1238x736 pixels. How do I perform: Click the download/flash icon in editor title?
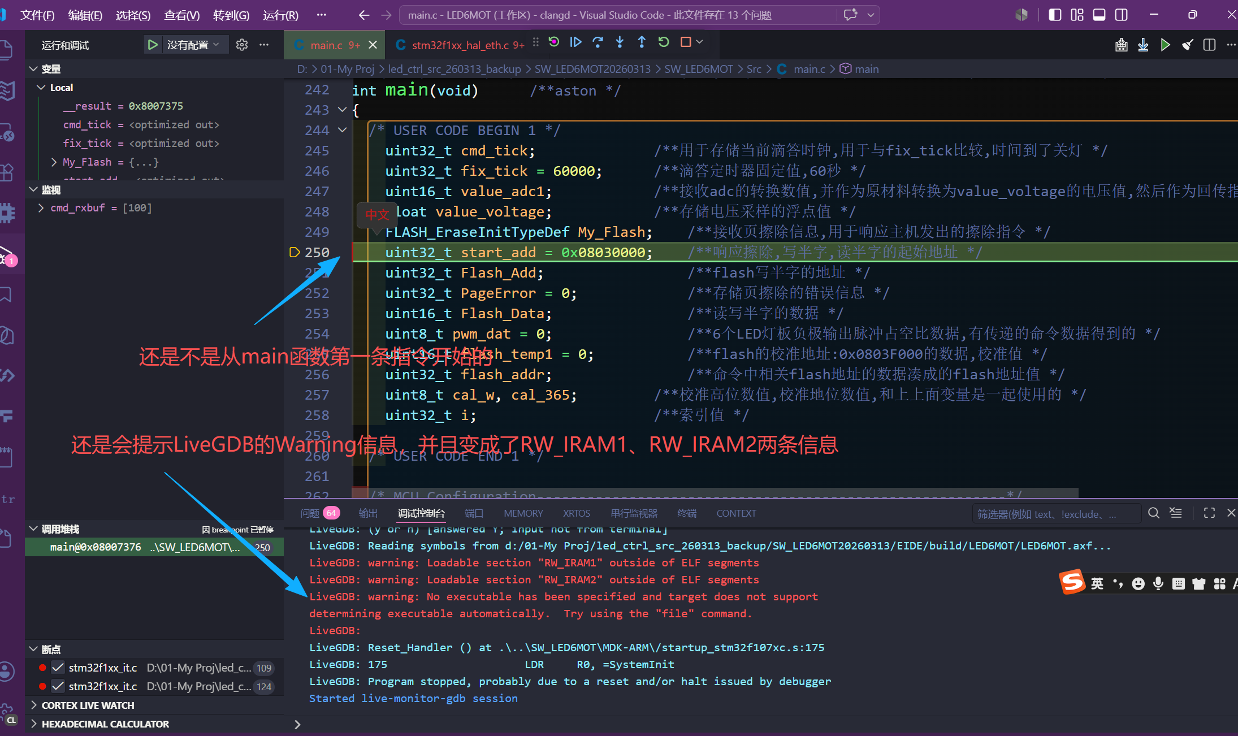pos(1143,45)
